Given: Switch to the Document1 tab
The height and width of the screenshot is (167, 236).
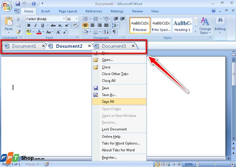Looking at the screenshot, I should pos(24,46).
